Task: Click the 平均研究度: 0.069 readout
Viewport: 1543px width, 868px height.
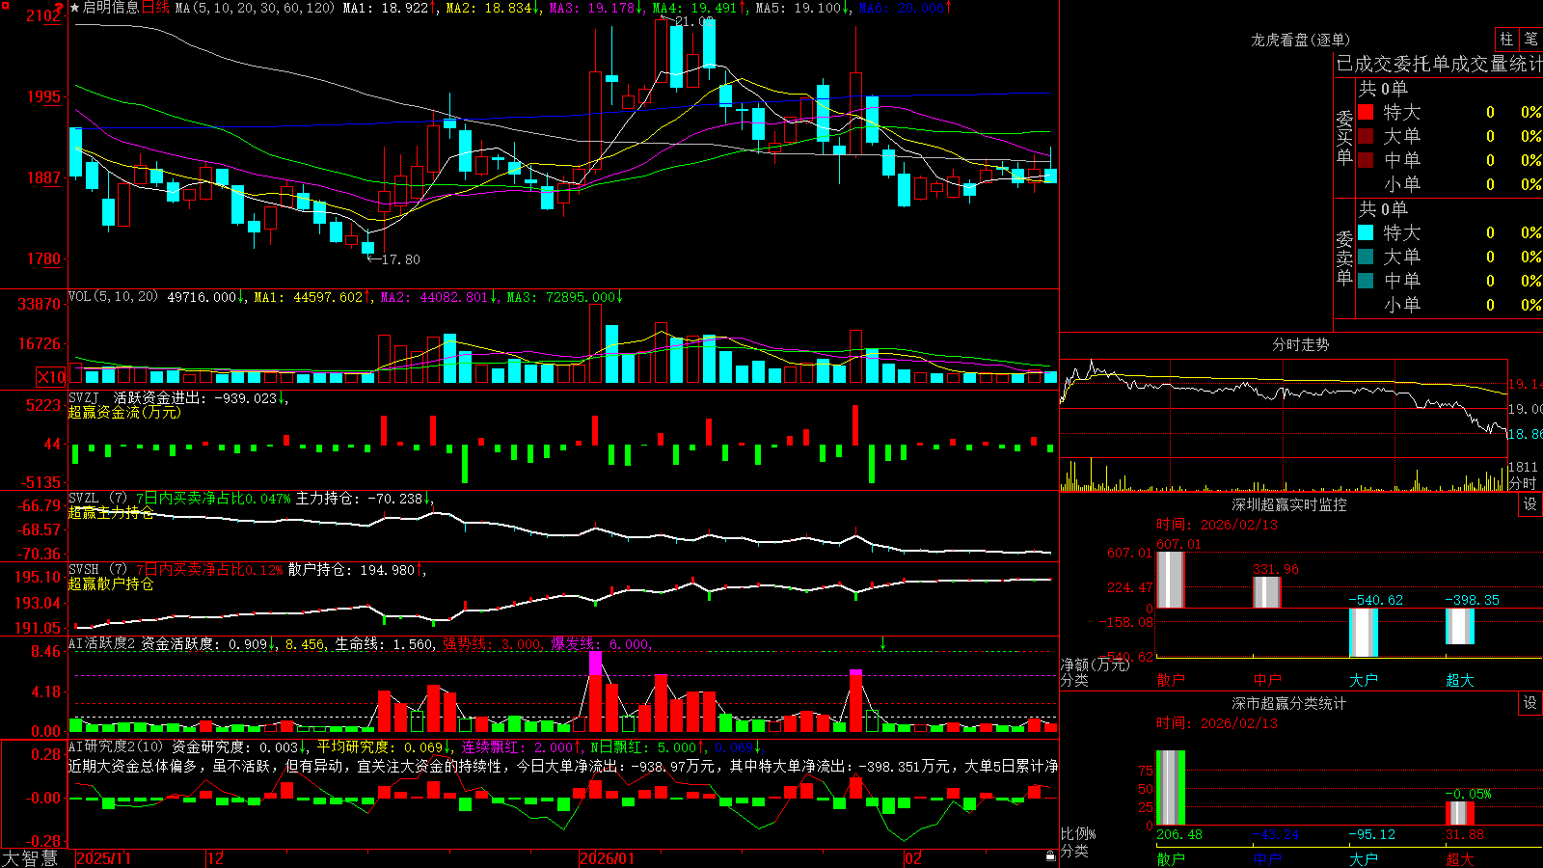Action: (x=380, y=747)
